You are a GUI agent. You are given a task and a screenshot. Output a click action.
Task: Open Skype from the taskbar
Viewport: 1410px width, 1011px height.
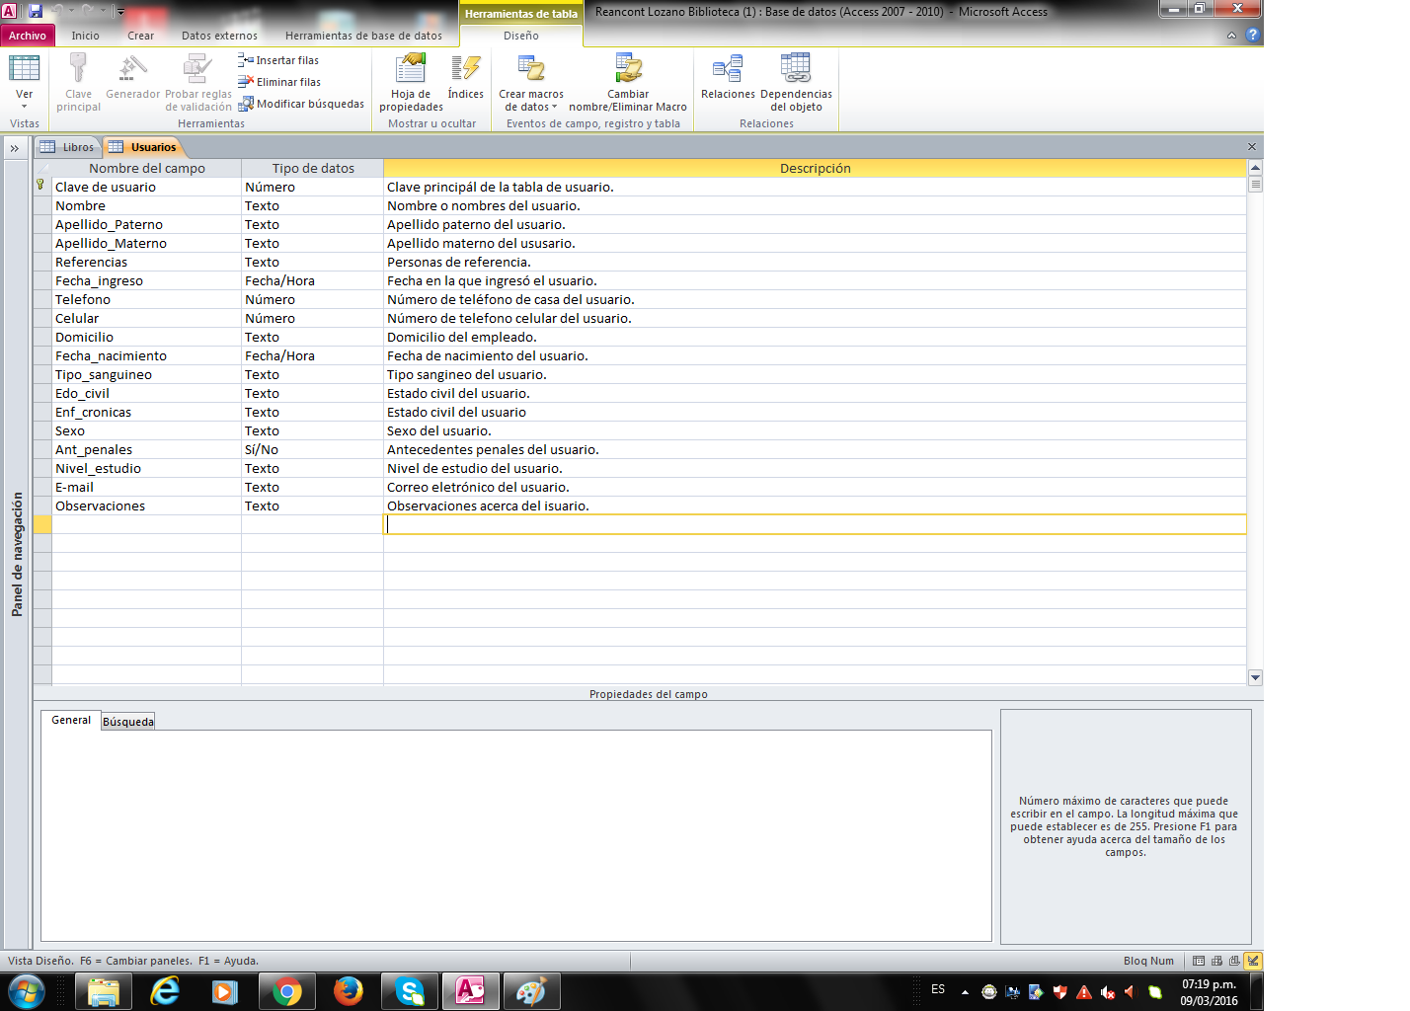pos(409,990)
